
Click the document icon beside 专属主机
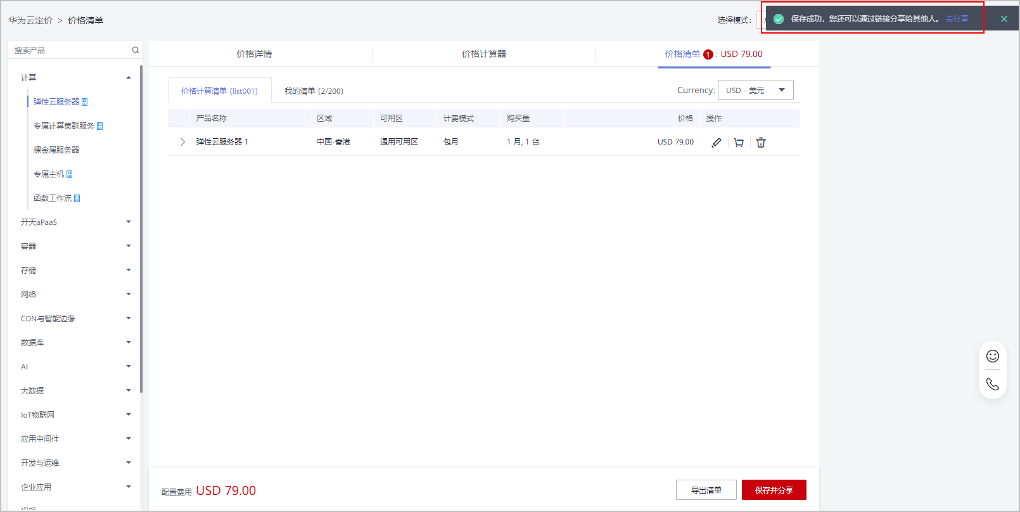70,174
